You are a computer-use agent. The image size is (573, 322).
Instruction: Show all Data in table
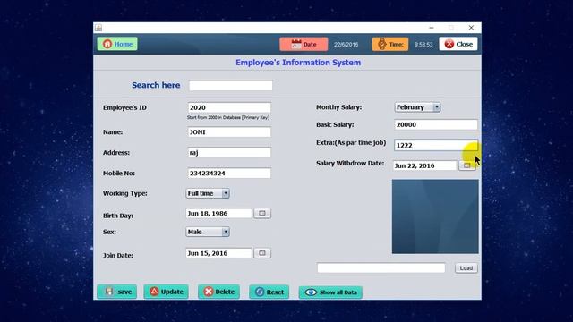point(330,292)
